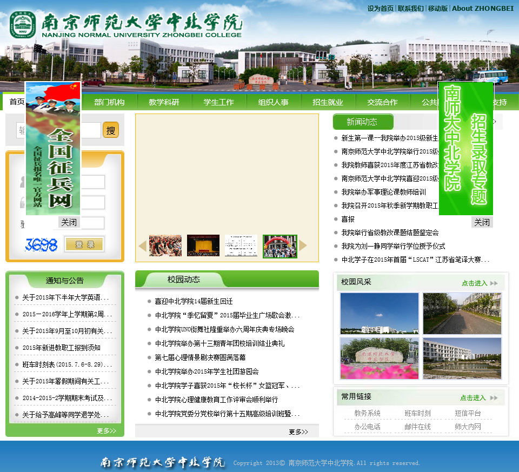This screenshot has height=472, width=519.
Task: Open the blue sky campus photo
Action: (x=380, y=313)
